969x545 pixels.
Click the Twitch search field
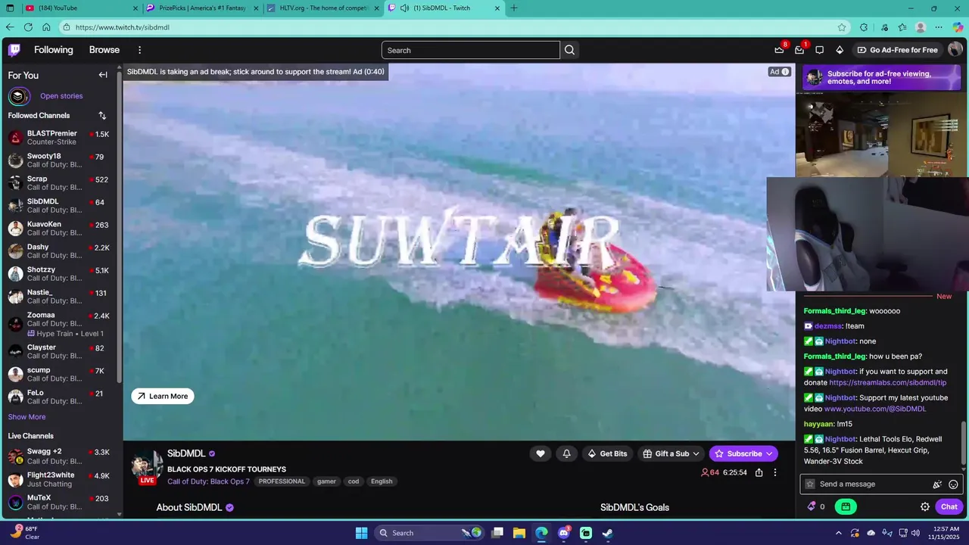pos(471,50)
